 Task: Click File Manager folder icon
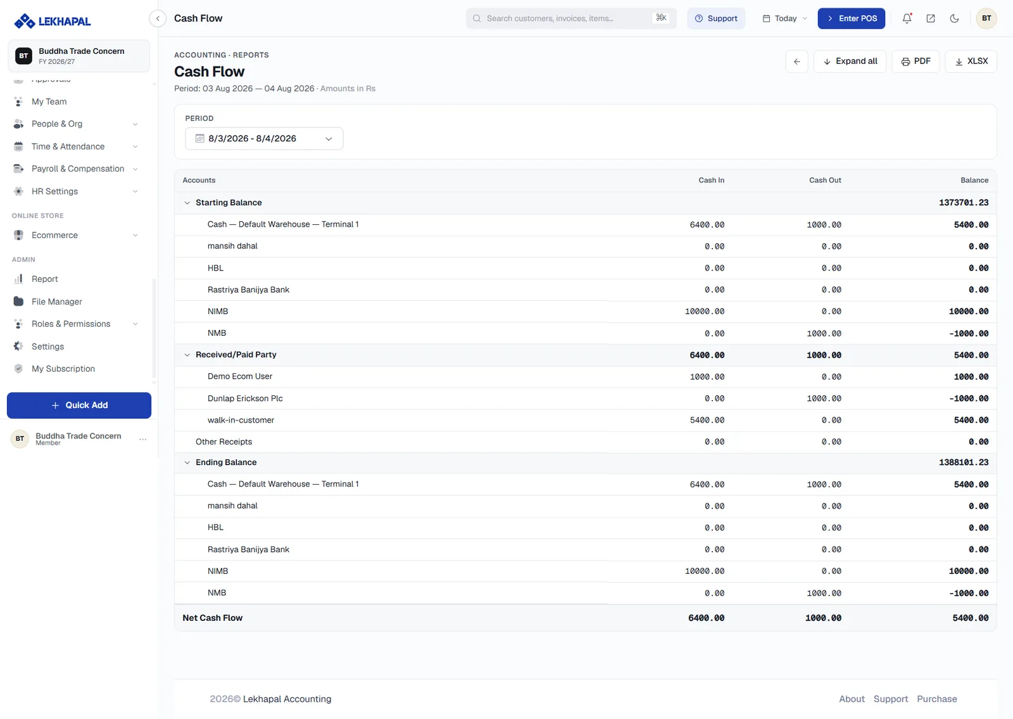coord(18,302)
